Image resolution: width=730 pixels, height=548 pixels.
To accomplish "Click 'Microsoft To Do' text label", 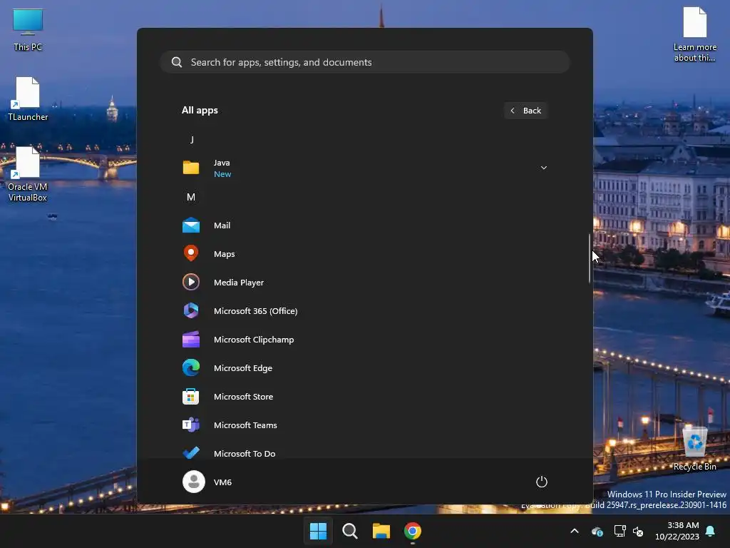I will 245,453.
